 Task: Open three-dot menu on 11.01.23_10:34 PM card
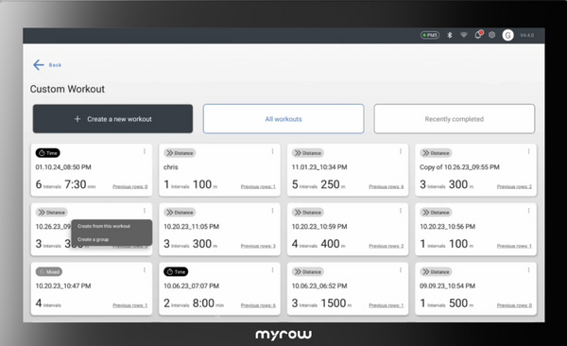tap(401, 151)
